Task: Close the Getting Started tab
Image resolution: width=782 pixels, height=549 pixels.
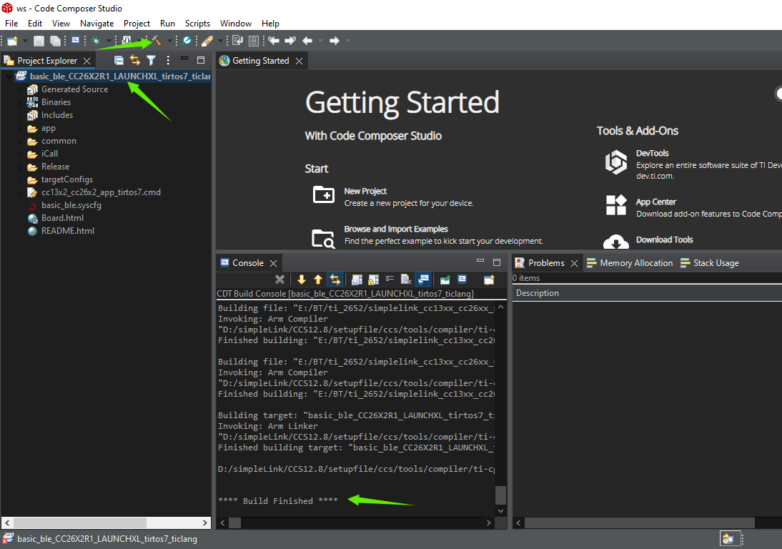Action: [300, 61]
